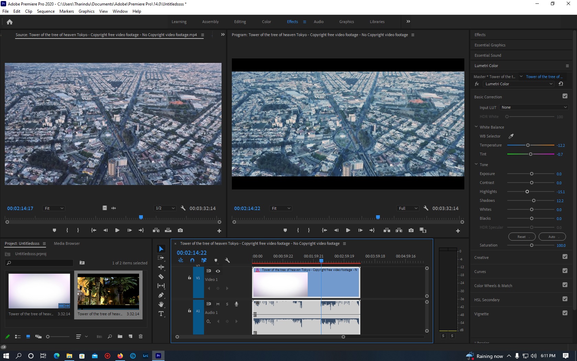Click the voice-over record mic on Audio 1
The width and height of the screenshot is (577, 361).
point(236,304)
